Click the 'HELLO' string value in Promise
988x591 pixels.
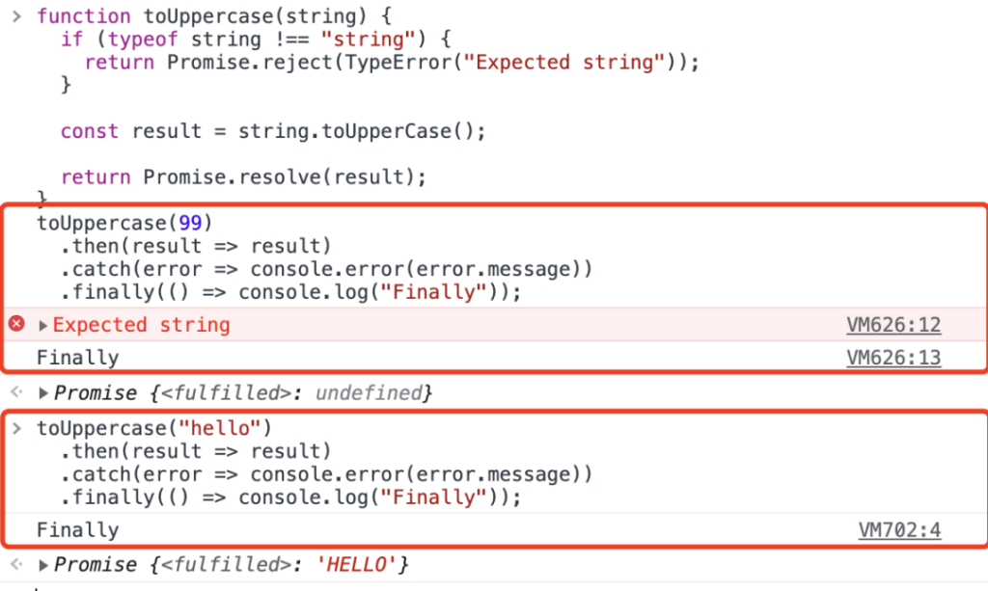click(356, 565)
